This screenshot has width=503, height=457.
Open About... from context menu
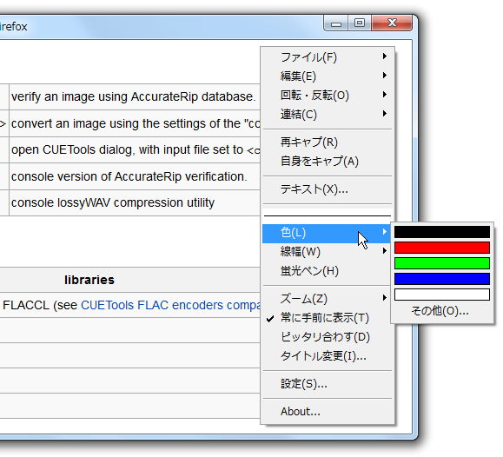click(x=327, y=412)
